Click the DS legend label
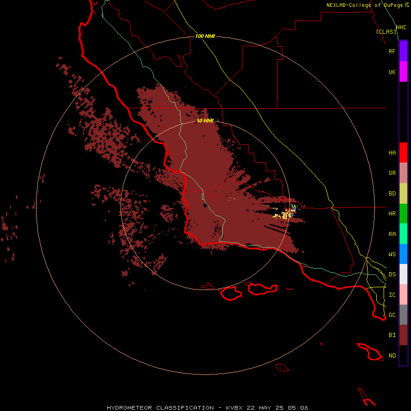This screenshot has width=411, height=411. tap(392, 274)
